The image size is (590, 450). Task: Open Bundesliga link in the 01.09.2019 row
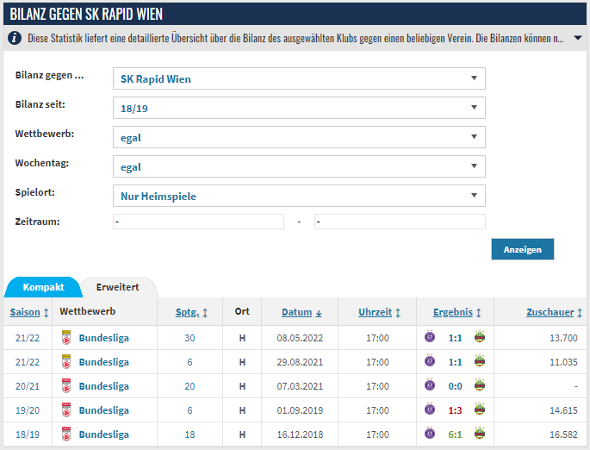(x=104, y=410)
